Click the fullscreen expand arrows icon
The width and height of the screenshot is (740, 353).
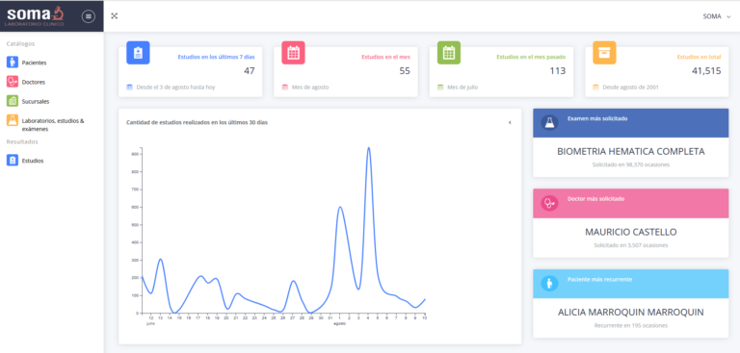point(115,16)
